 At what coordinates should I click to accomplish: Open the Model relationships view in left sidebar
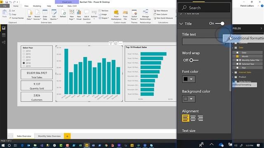(x=4, y=42)
